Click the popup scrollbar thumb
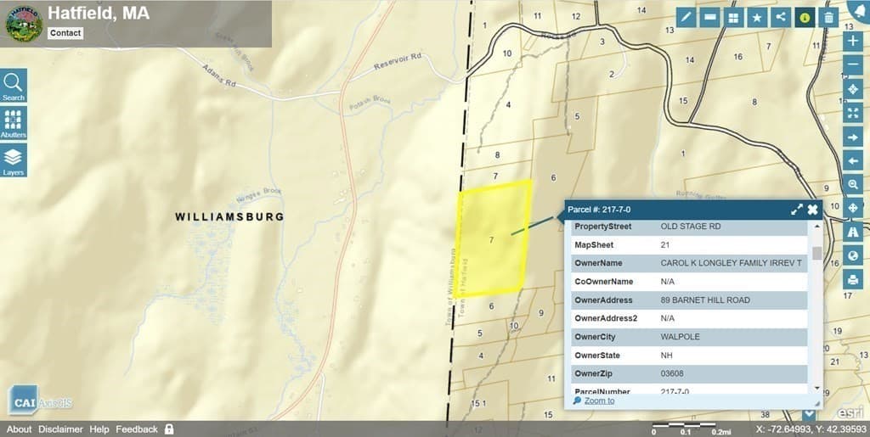The width and height of the screenshot is (870, 437). pyautogui.click(x=816, y=253)
